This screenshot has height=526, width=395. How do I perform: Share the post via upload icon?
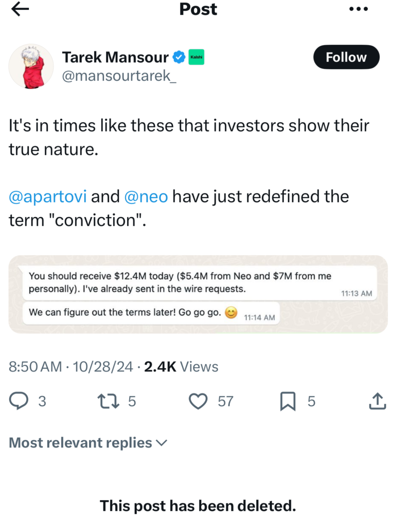click(378, 401)
